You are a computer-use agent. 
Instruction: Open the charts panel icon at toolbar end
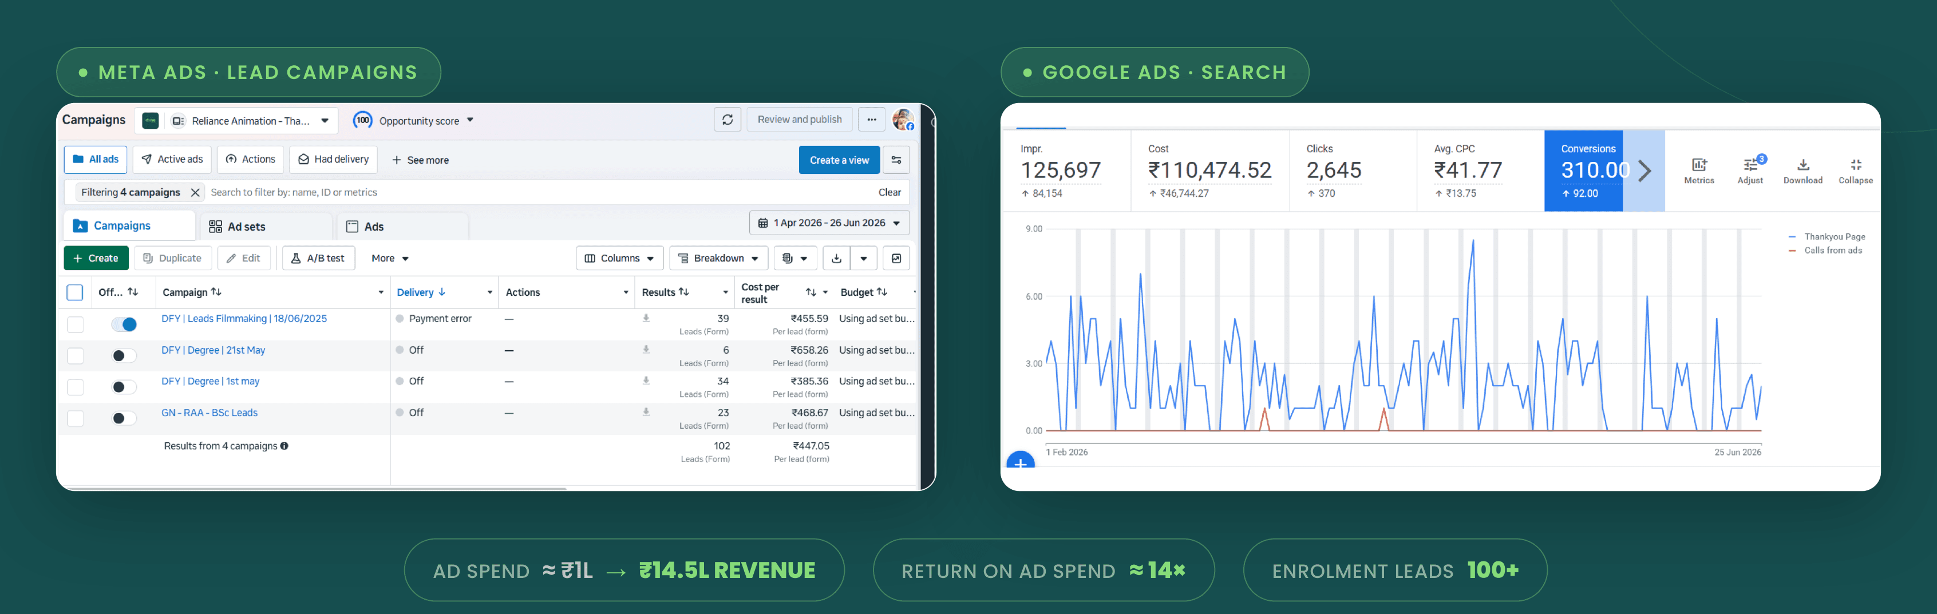[x=896, y=258]
